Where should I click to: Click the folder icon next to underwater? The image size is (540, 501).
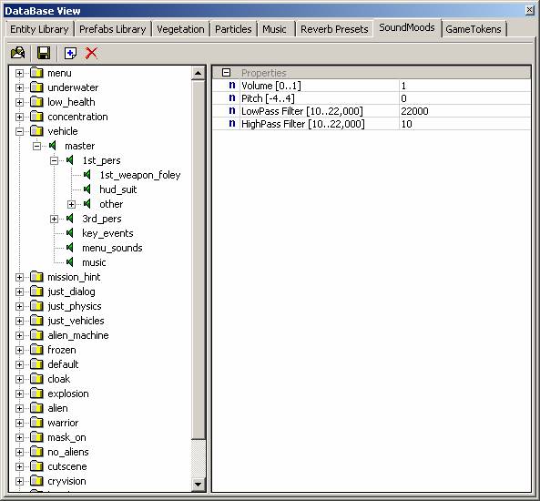(x=36, y=87)
